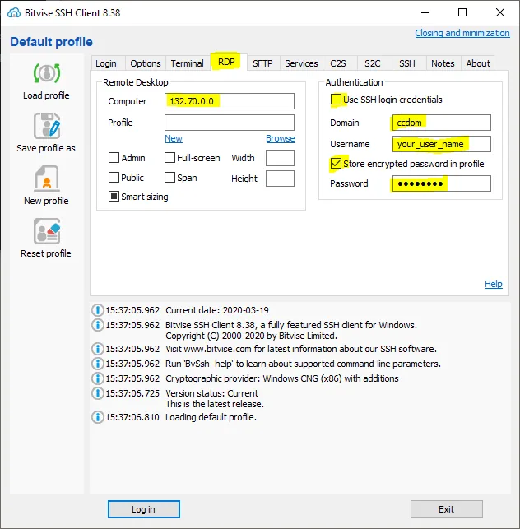Screen dimensions: 520x529
Task: Click the Password field
Action: click(x=441, y=183)
